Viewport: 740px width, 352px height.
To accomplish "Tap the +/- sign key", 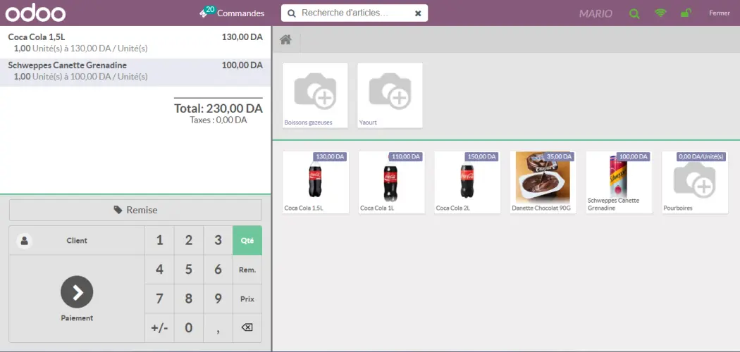I will pos(159,328).
